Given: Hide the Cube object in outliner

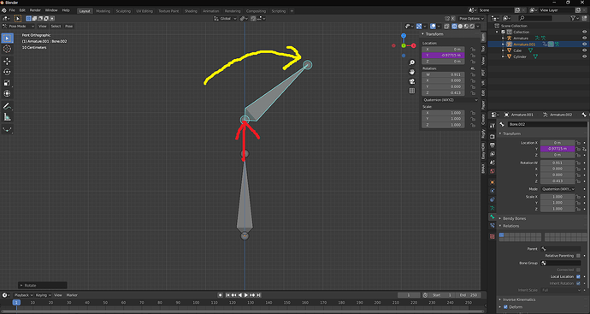Looking at the screenshot, I should (x=584, y=50).
